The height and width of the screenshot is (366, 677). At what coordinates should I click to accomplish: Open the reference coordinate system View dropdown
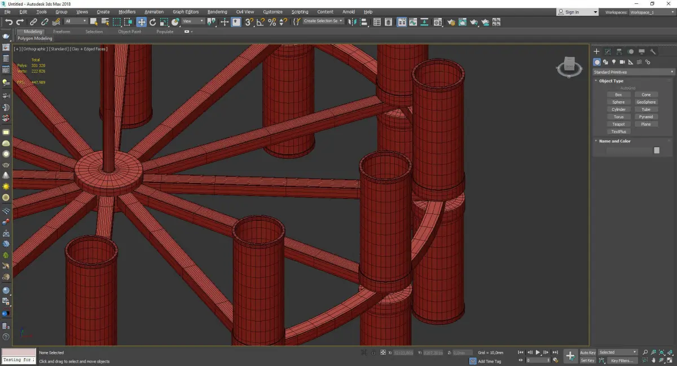[x=193, y=21]
